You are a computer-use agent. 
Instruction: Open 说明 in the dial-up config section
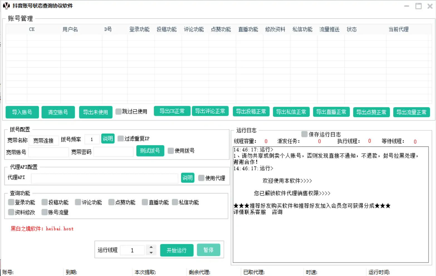coord(108,138)
